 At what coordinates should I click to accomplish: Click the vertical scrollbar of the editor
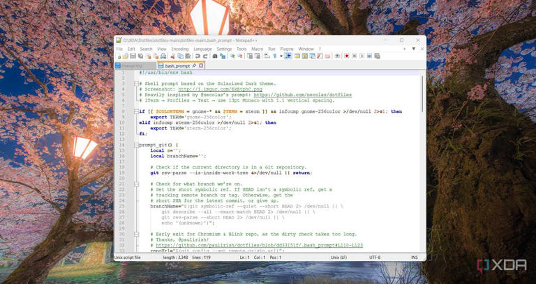422,139
